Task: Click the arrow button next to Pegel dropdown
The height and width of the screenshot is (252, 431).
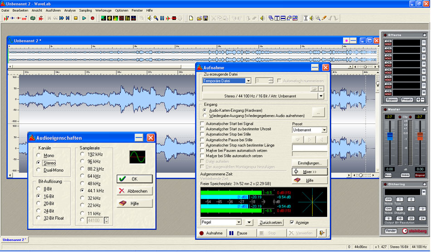Action: (x=249, y=222)
